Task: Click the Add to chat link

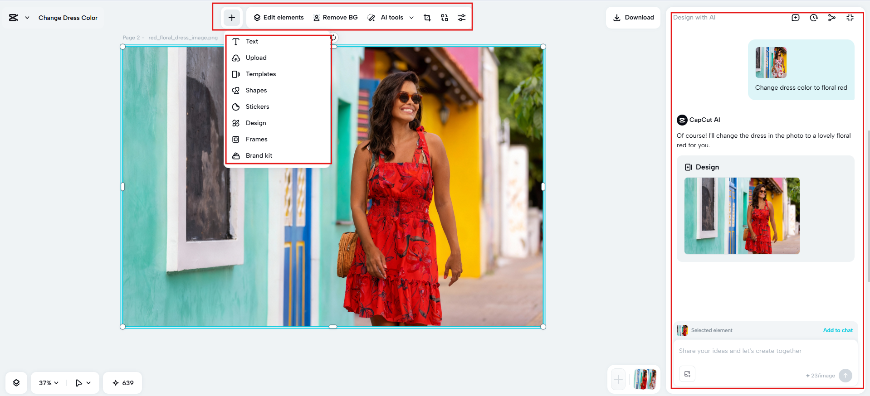Action: click(x=837, y=330)
